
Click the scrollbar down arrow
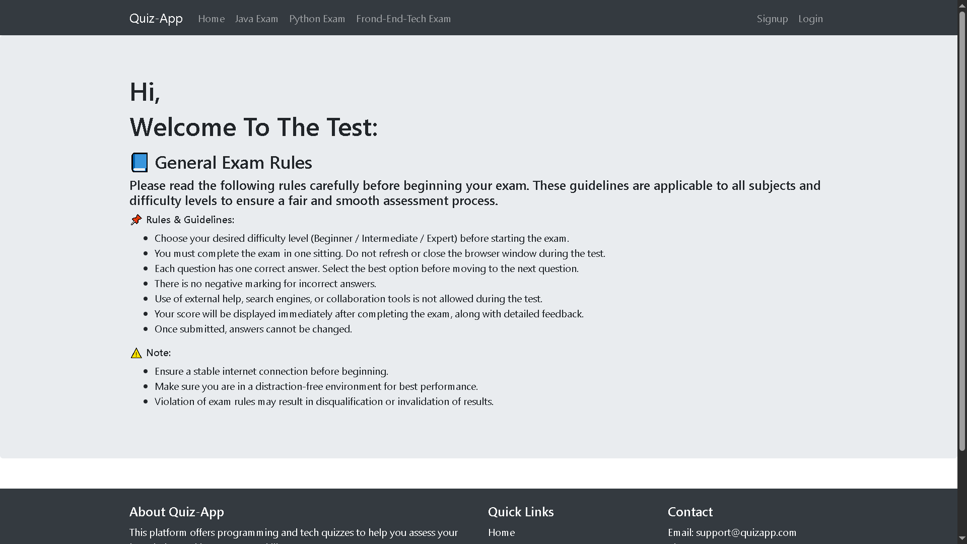962,538
